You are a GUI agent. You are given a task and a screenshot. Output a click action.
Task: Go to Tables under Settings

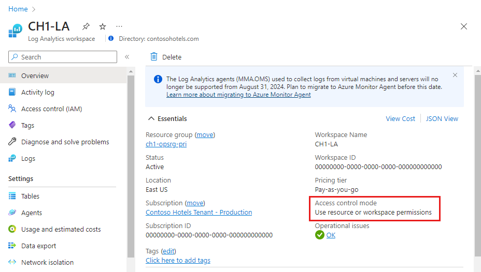point(30,196)
